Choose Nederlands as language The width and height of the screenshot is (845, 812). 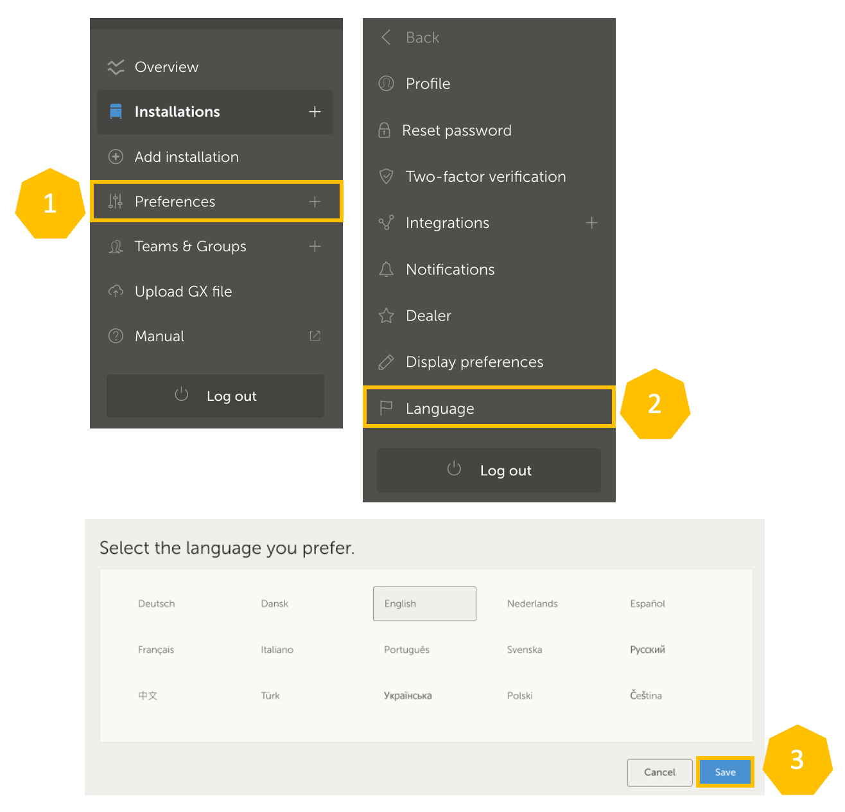(x=532, y=603)
